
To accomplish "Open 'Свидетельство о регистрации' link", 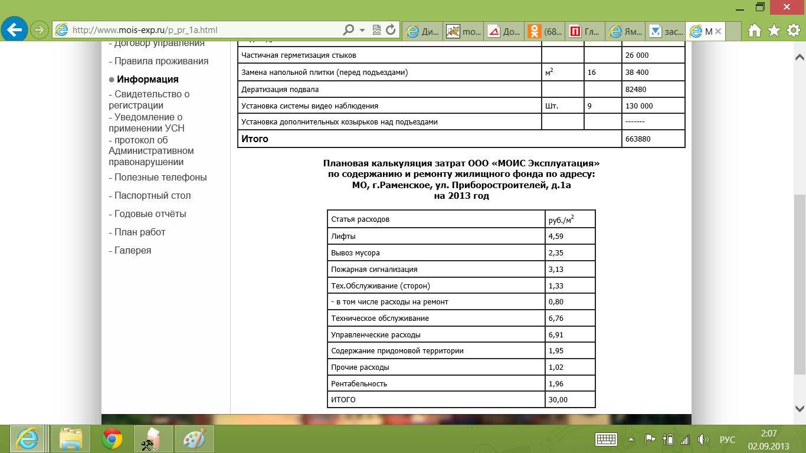I will click(149, 100).
